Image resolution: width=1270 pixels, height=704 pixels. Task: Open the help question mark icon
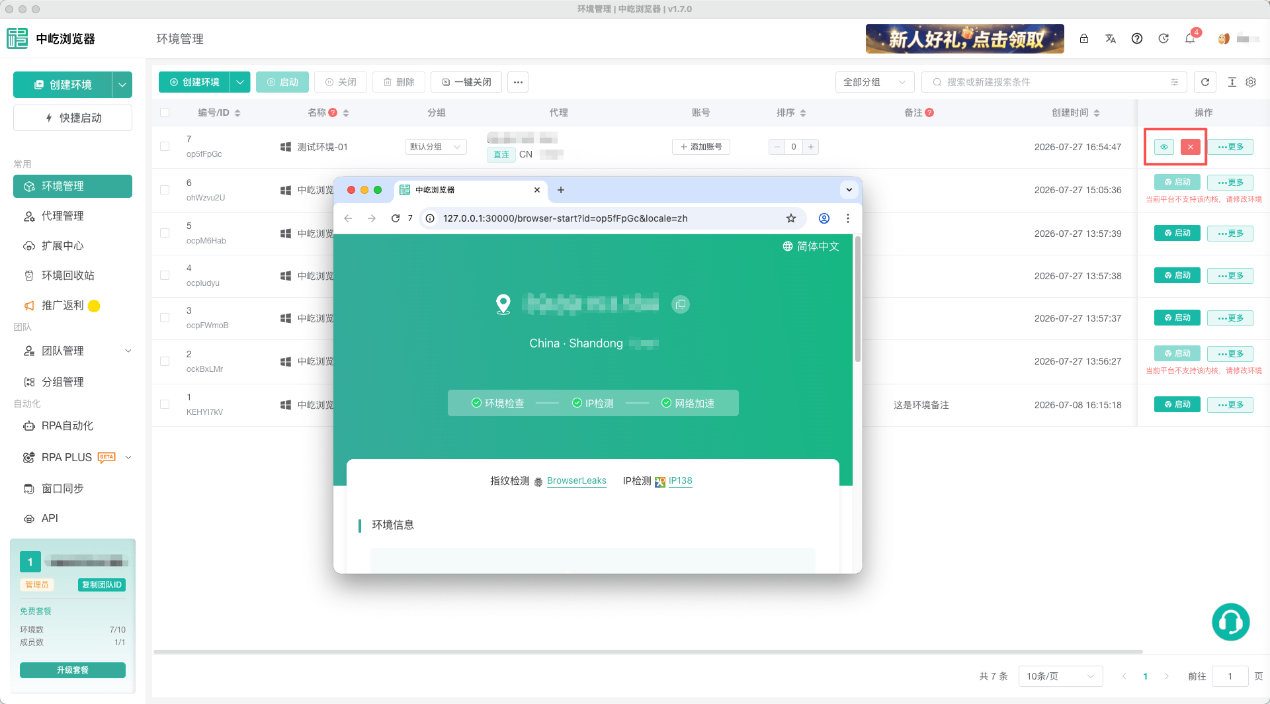1137,38
